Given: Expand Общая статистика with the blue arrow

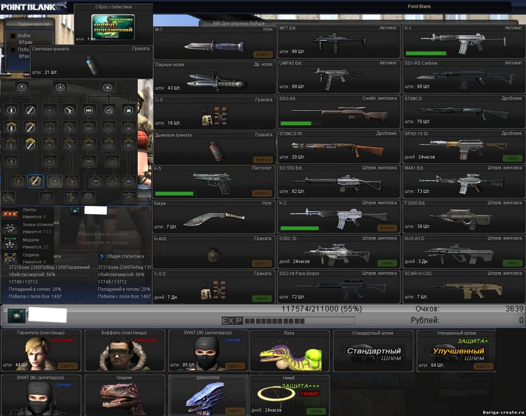Looking at the screenshot, I should [x=102, y=256].
